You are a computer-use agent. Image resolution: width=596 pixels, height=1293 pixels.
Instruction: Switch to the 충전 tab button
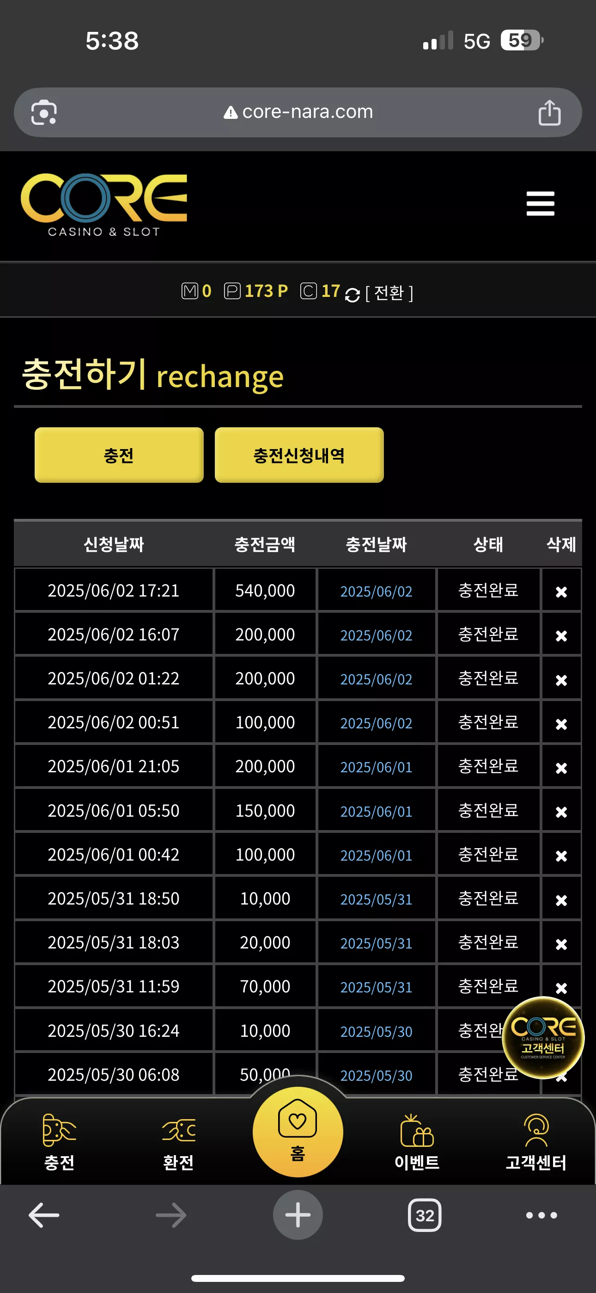119,455
